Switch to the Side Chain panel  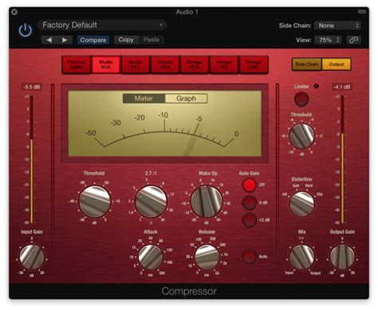click(x=307, y=65)
